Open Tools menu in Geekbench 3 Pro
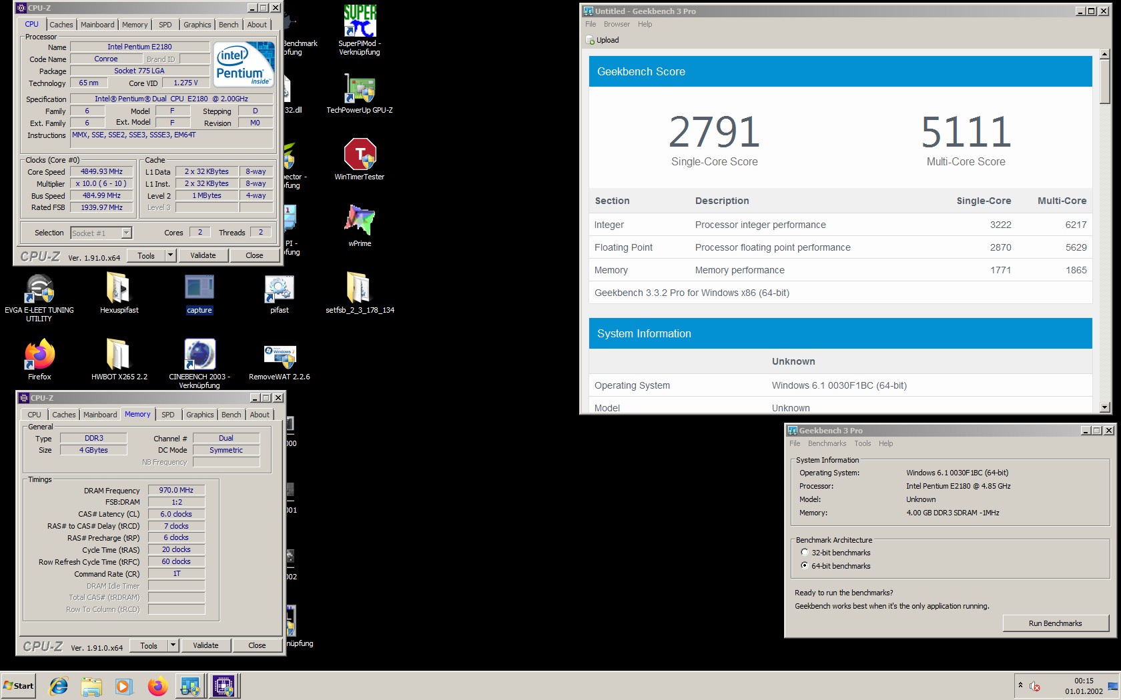 863,443
